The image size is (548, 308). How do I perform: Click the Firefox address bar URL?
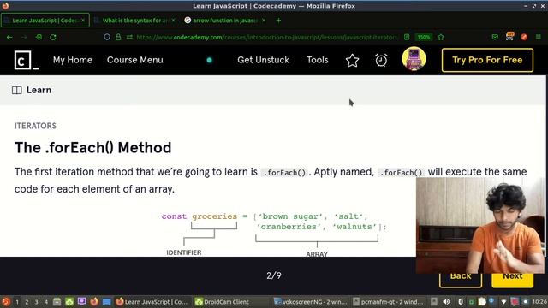pos(267,37)
